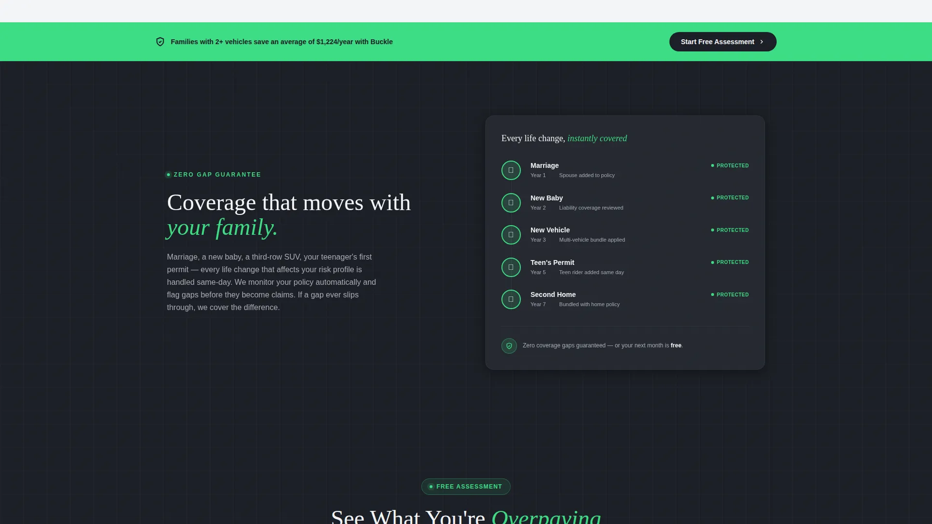Click 'Multi-vehicle bundle applied' text

pos(592,240)
